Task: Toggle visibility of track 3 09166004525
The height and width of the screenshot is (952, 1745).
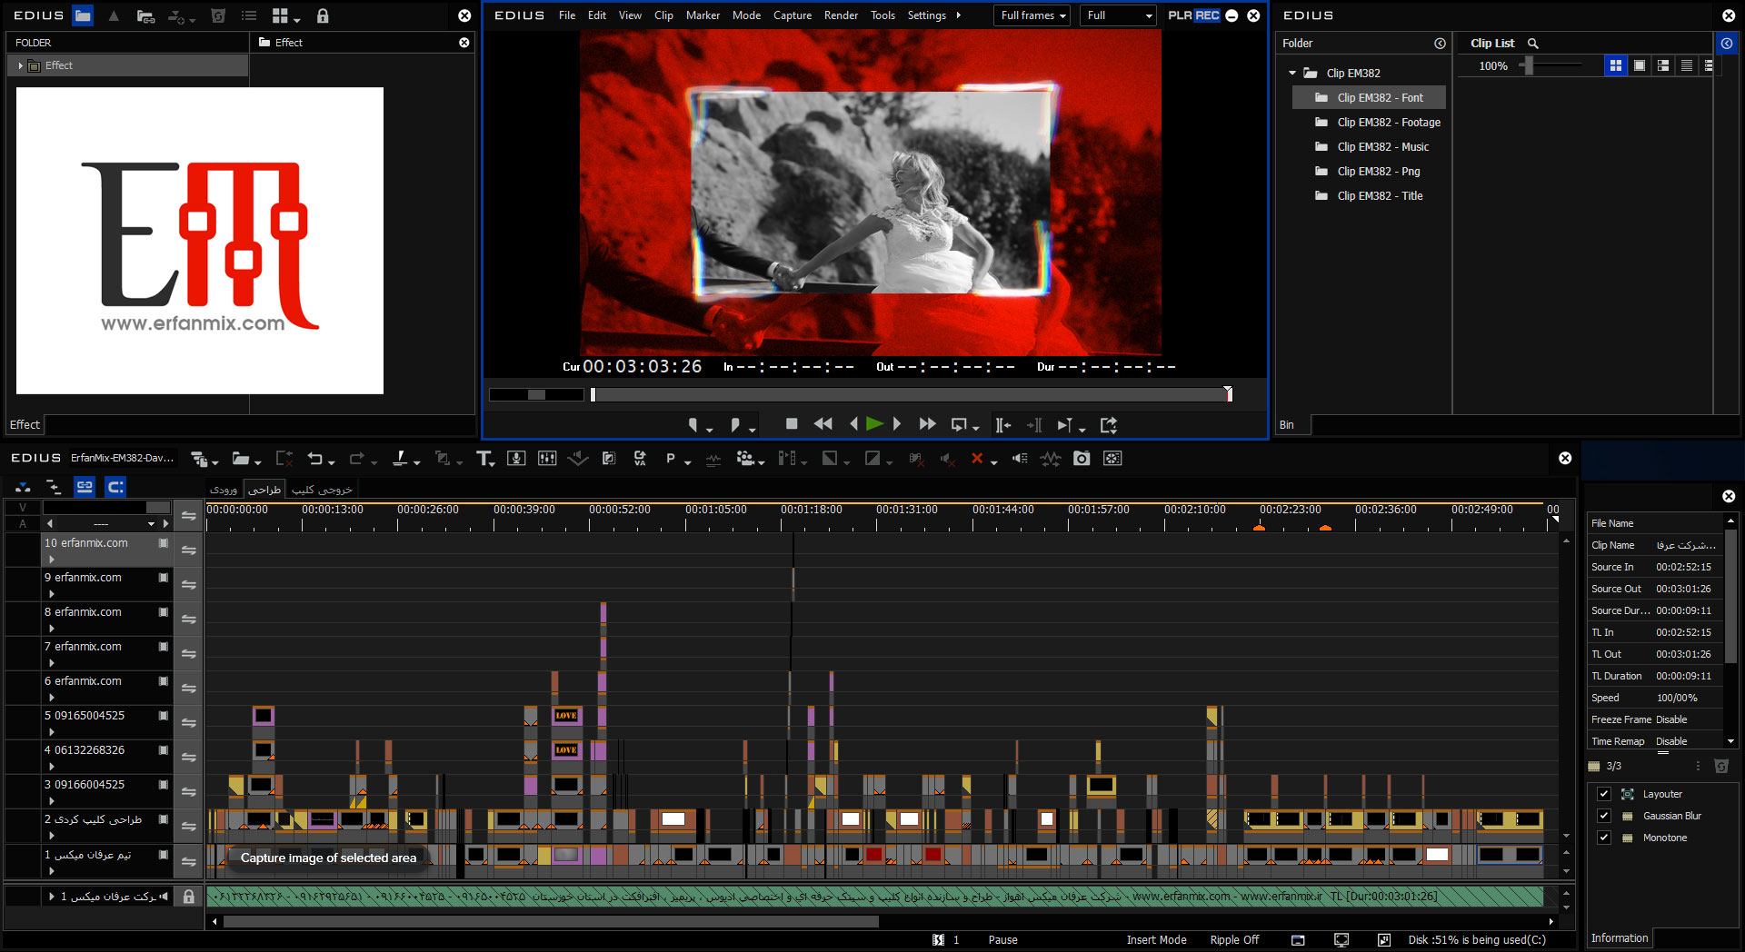Action: click(x=164, y=785)
